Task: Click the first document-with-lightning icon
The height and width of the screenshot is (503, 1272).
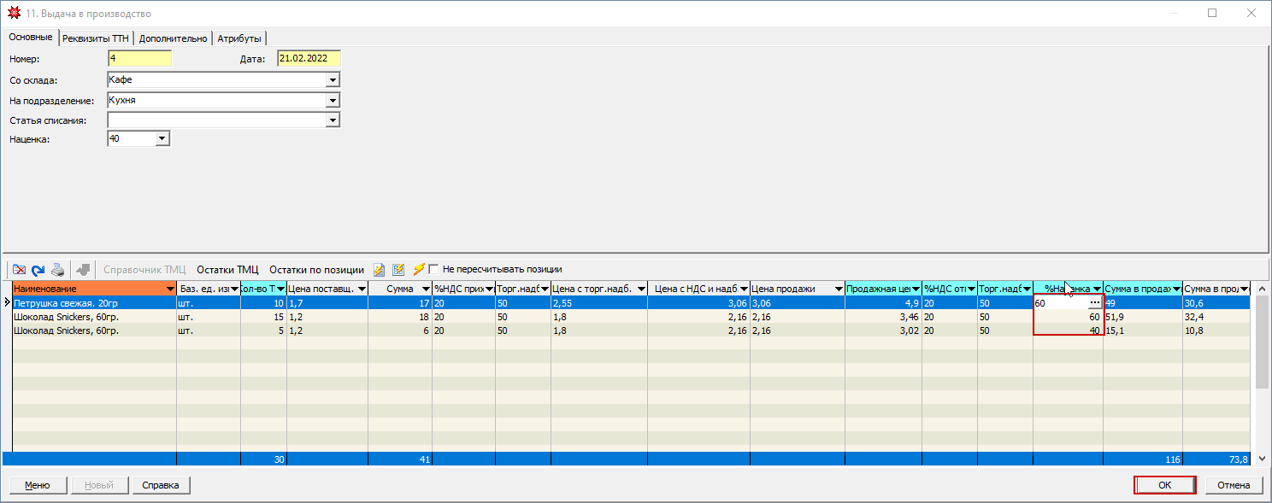Action: click(380, 270)
